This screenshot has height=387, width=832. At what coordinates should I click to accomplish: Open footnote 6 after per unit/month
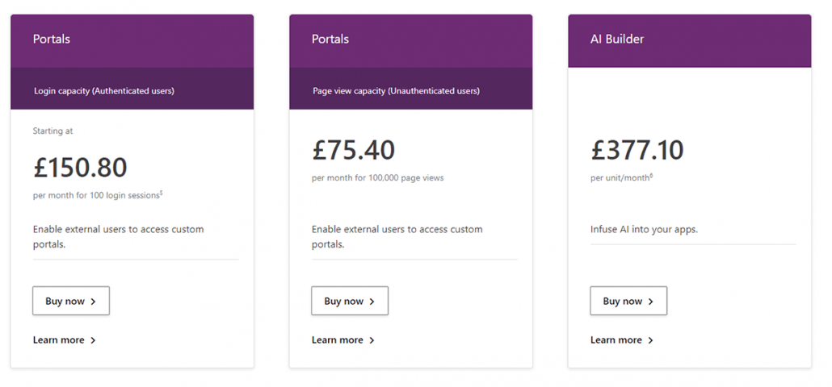(651, 175)
